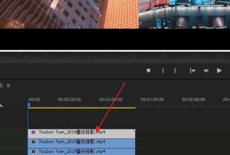Click the fx badge on the middle blue clip

(x=33, y=142)
